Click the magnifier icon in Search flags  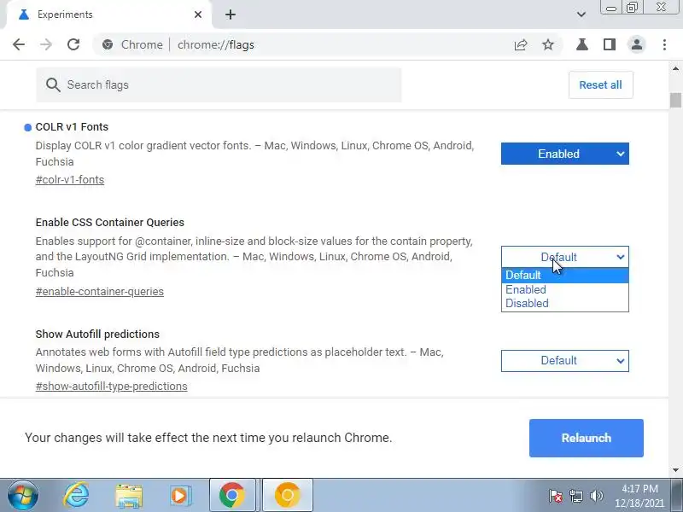(53, 84)
